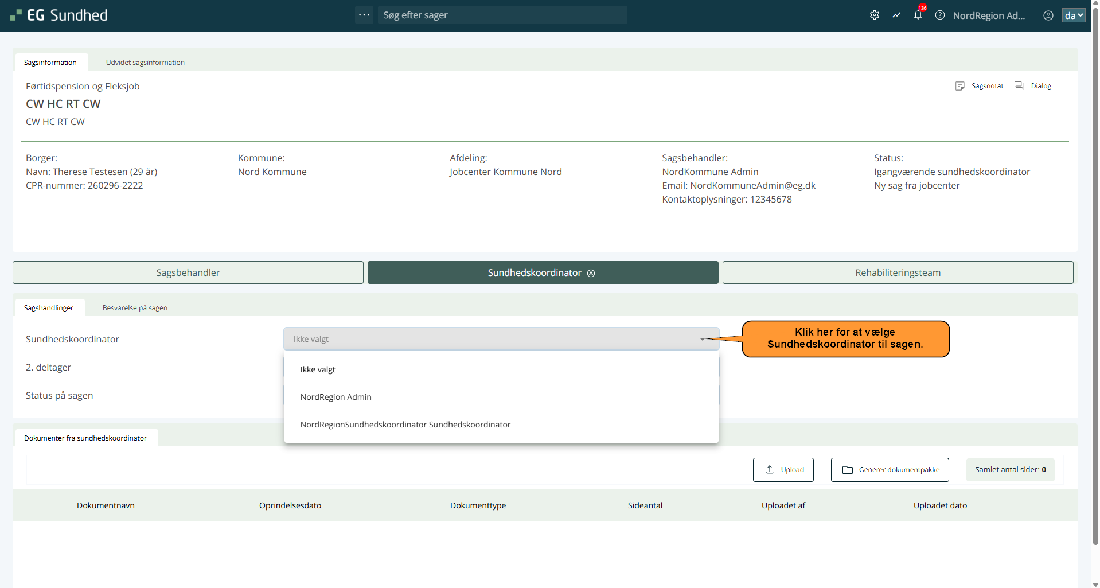Open notifications bell with 136 badge
Screen dimensions: 1100x588
click(918, 15)
